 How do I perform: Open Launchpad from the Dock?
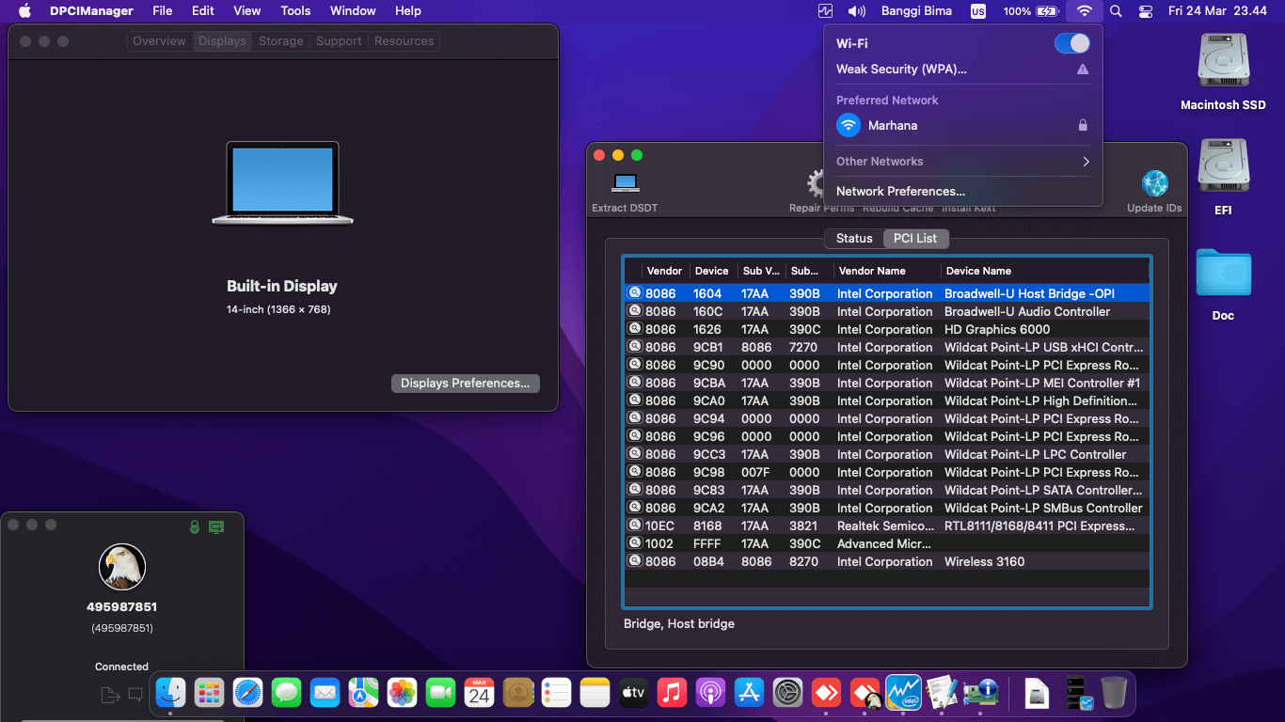209,693
